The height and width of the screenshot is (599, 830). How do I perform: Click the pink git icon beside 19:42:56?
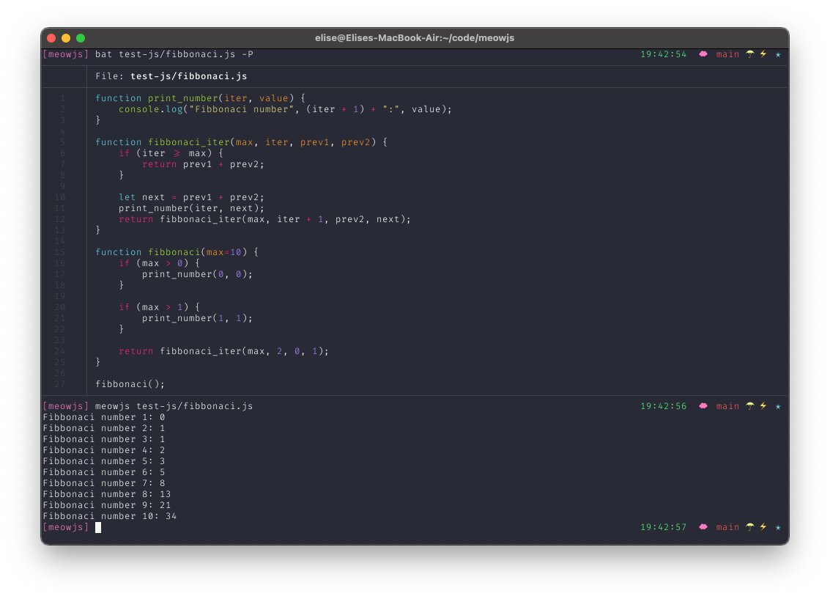pyautogui.click(x=703, y=406)
